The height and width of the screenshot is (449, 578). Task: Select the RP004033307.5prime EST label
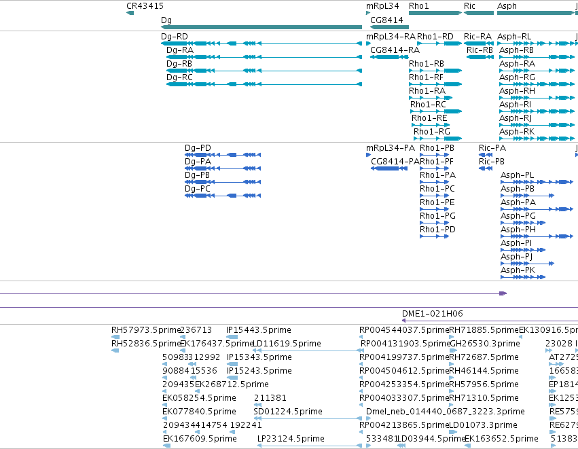(404, 398)
